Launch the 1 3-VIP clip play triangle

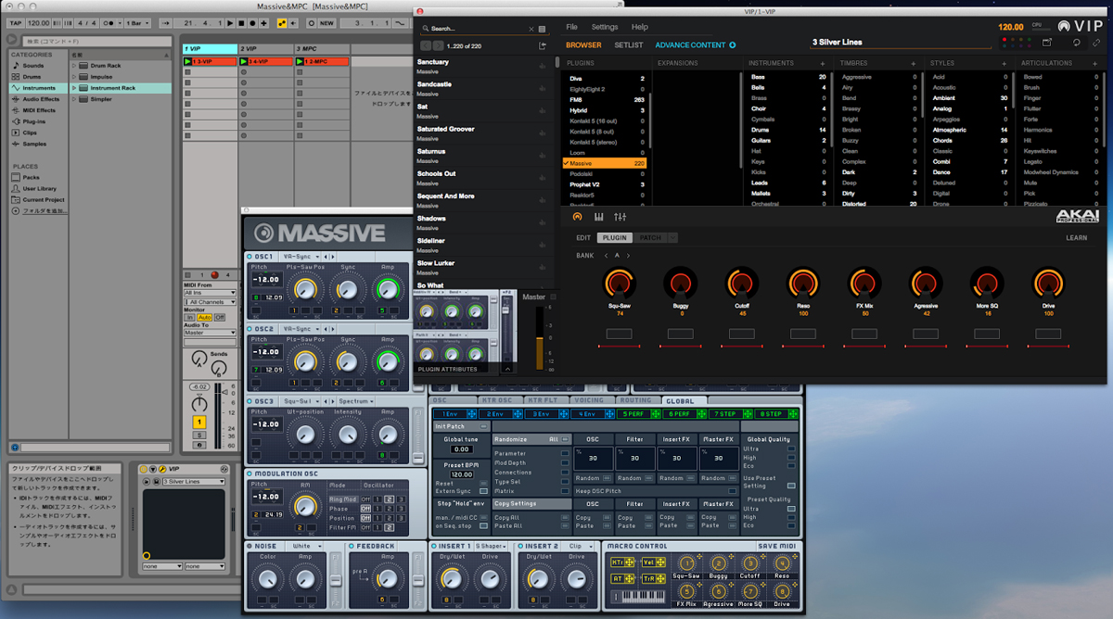(x=188, y=61)
